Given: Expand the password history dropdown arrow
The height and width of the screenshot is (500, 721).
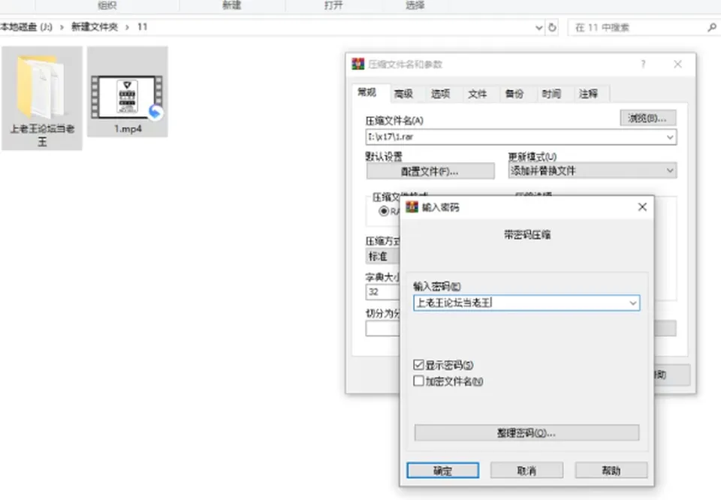Looking at the screenshot, I should [633, 303].
